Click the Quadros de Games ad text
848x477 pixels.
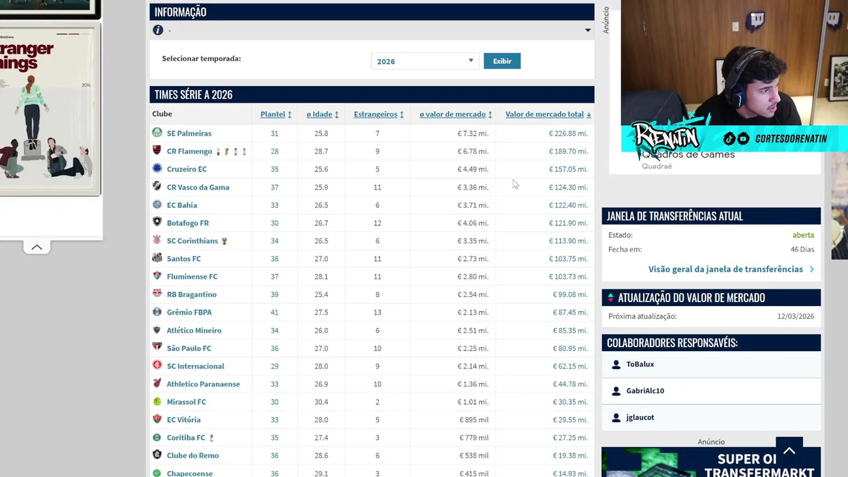tap(688, 154)
